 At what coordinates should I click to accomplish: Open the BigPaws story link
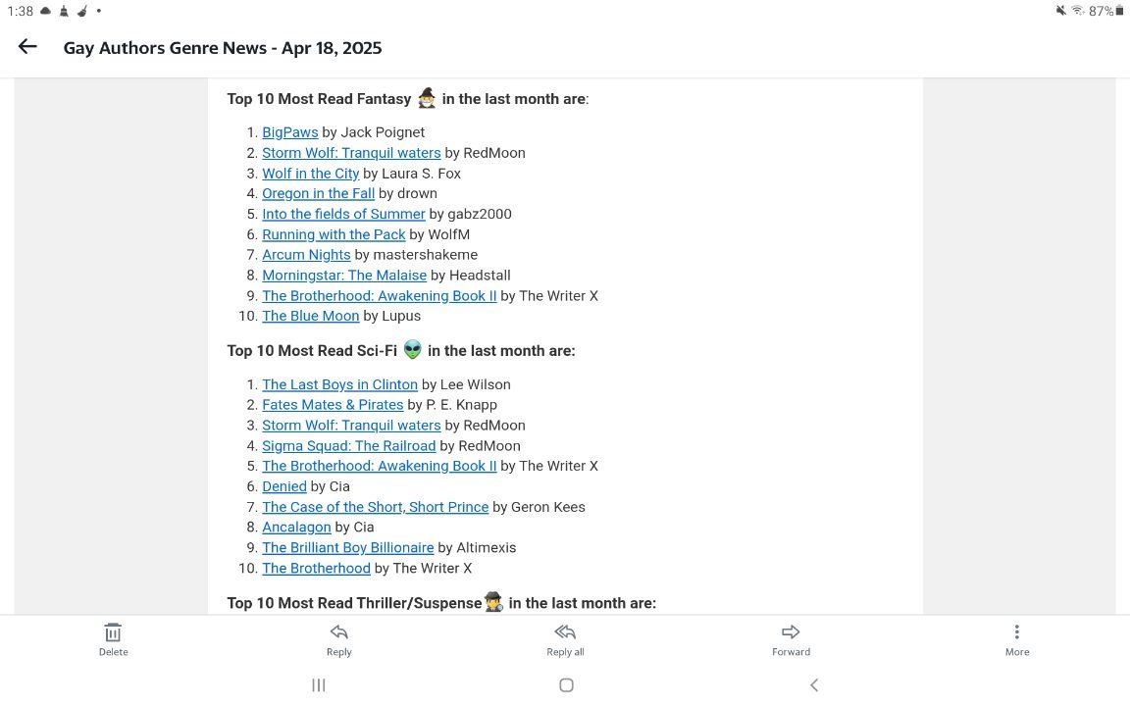pos(290,132)
